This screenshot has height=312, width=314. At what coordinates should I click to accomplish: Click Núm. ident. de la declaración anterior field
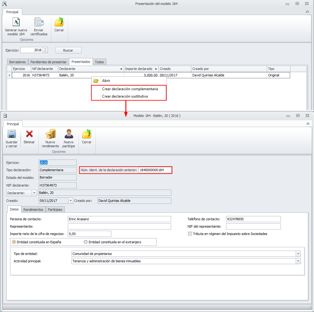point(155,170)
